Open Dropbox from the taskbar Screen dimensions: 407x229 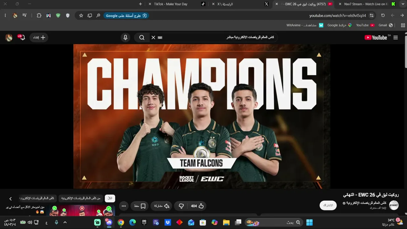click(x=168, y=222)
